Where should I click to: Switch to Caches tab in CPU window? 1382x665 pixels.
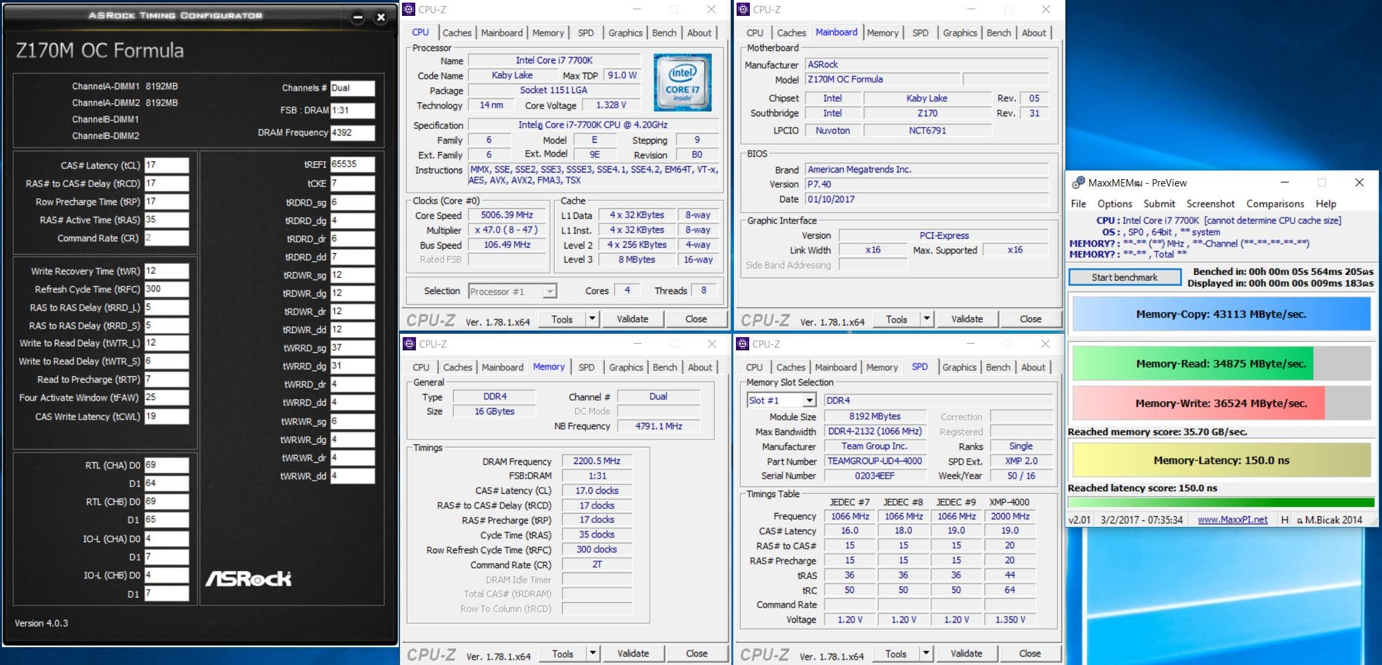click(457, 33)
